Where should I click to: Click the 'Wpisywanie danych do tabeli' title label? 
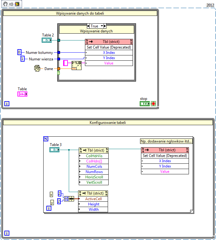click(80, 13)
